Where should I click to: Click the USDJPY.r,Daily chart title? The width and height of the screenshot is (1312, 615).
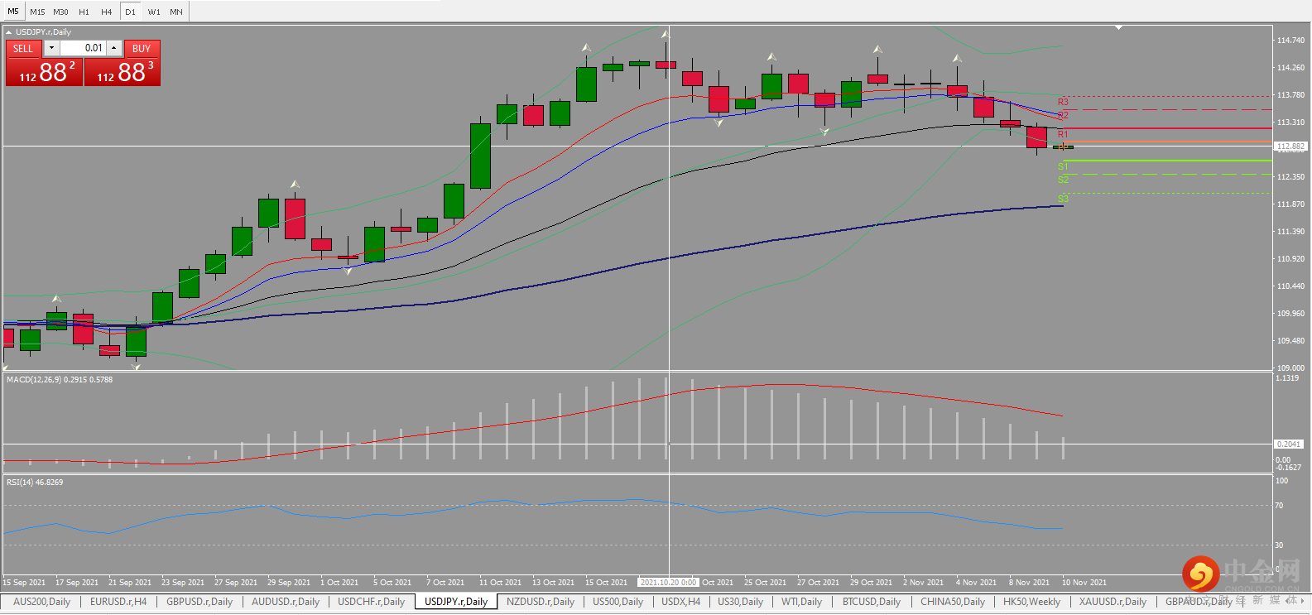click(x=43, y=32)
